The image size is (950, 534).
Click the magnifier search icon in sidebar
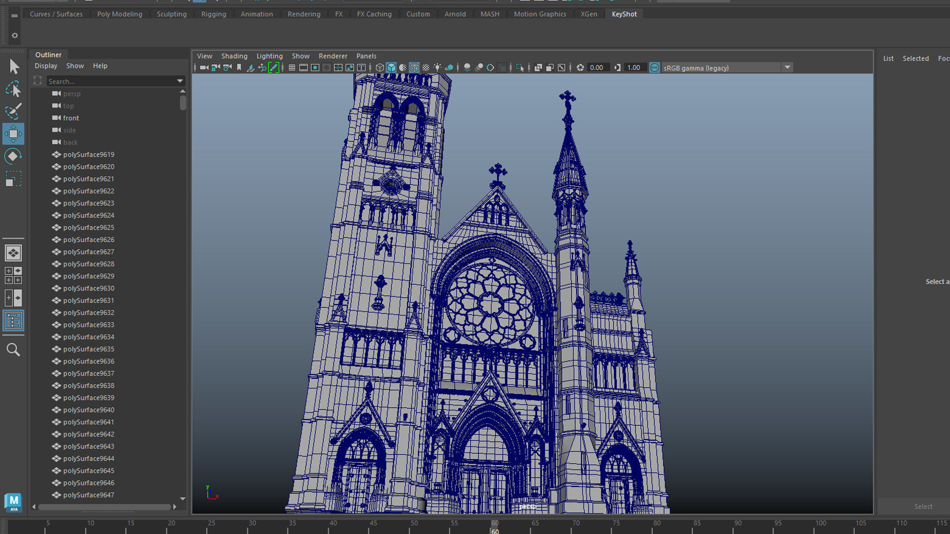point(13,350)
